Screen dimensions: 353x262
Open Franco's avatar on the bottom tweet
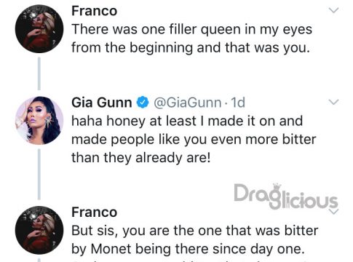coord(39,230)
